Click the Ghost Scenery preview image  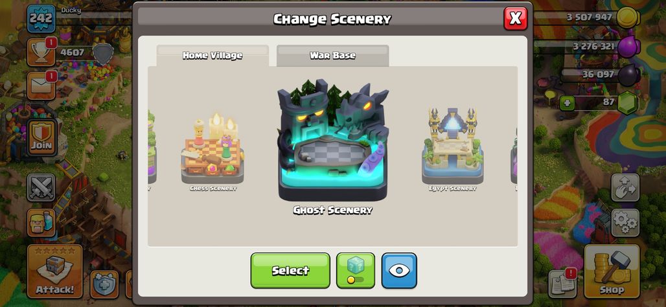click(x=332, y=140)
